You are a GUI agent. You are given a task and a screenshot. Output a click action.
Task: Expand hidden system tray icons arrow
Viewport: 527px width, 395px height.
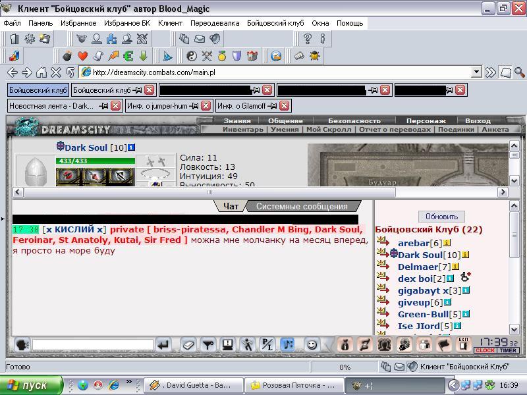tap(453, 385)
